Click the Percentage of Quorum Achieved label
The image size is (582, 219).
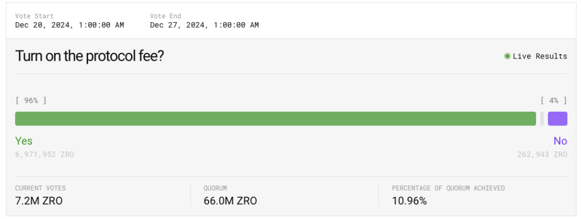[x=448, y=188]
